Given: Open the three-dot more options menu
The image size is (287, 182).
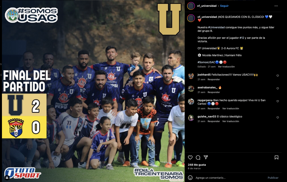Looking at the screenshot, I should coord(276,6).
